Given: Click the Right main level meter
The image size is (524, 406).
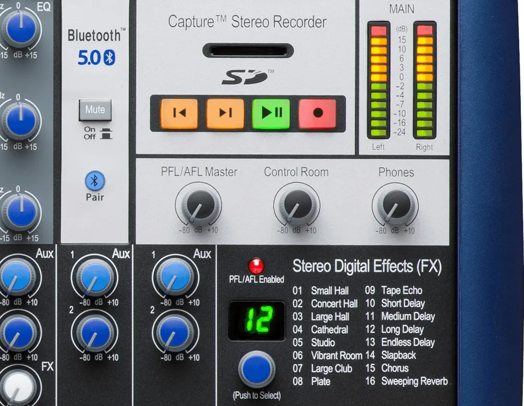Looking at the screenshot, I should tap(425, 80).
